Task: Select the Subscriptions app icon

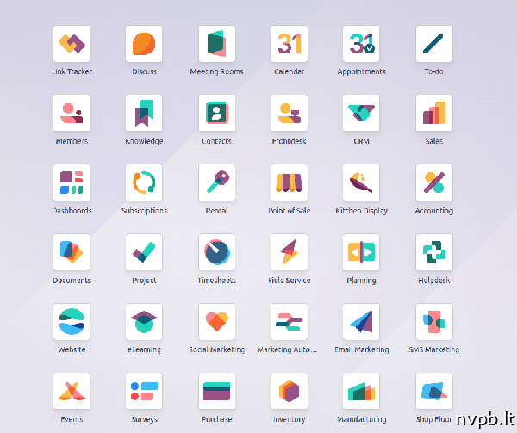Action: (144, 182)
